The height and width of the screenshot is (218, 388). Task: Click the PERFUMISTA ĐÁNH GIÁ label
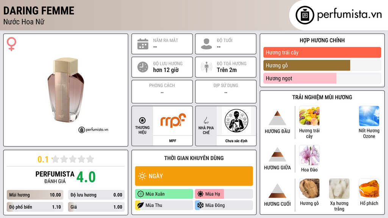coord(55,177)
